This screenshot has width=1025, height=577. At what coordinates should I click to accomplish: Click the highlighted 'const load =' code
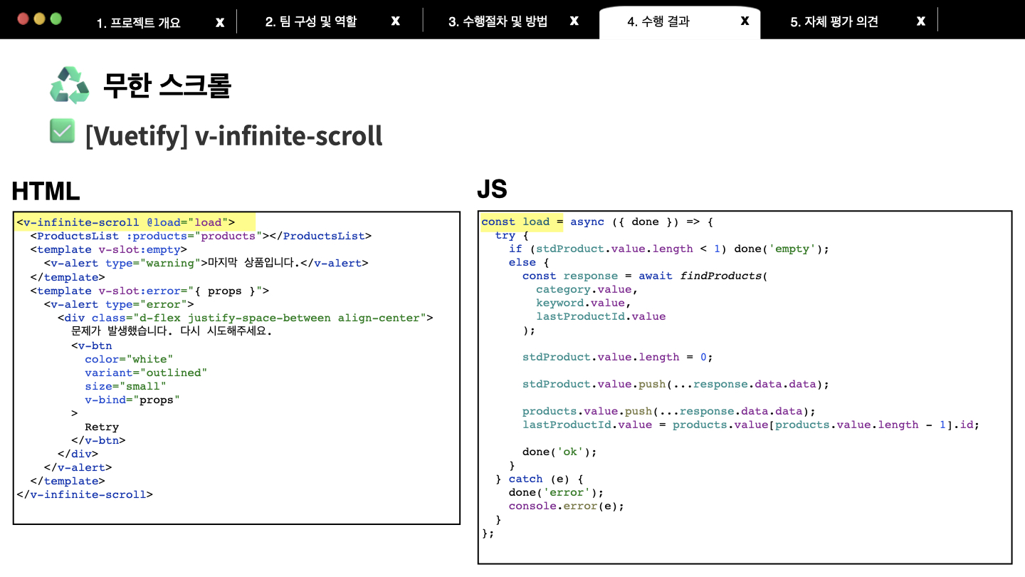point(522,222)
